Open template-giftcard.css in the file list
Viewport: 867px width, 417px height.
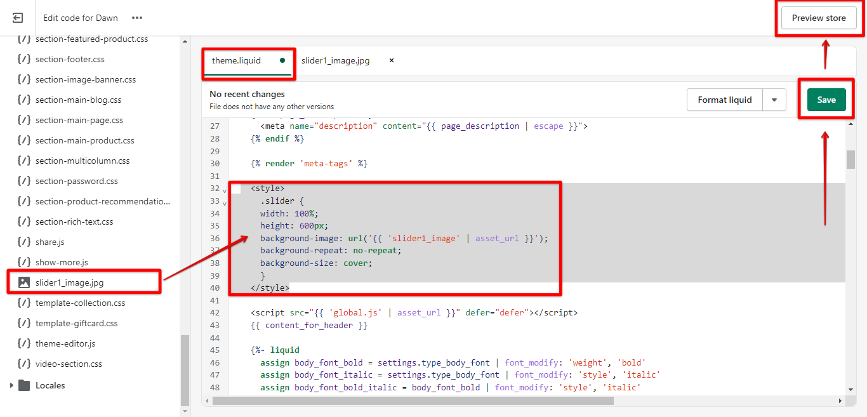click(76, 323)
